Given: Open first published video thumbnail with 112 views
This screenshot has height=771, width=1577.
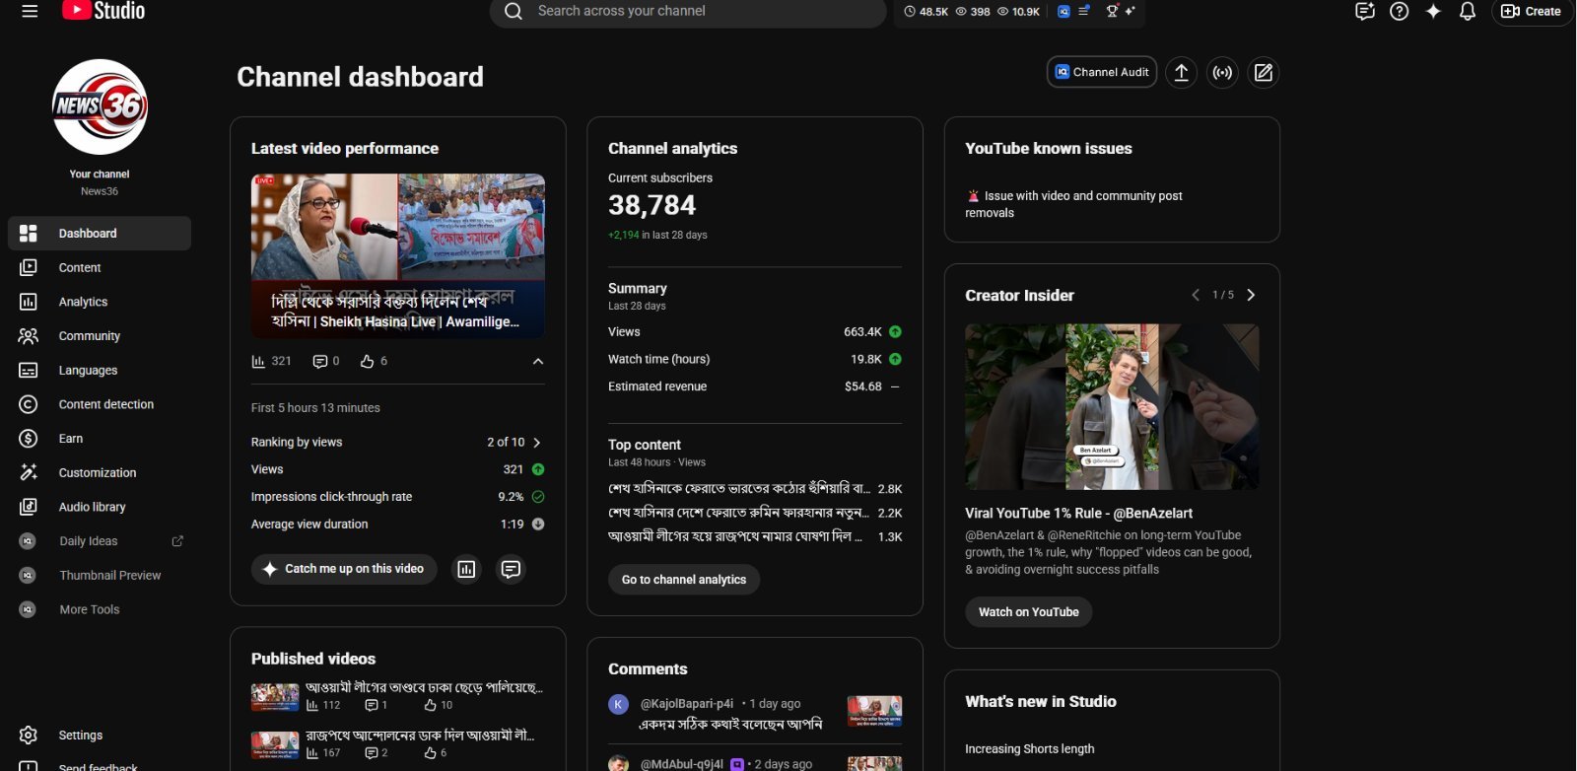Looking at the screenshot, I should click(275, 698).
